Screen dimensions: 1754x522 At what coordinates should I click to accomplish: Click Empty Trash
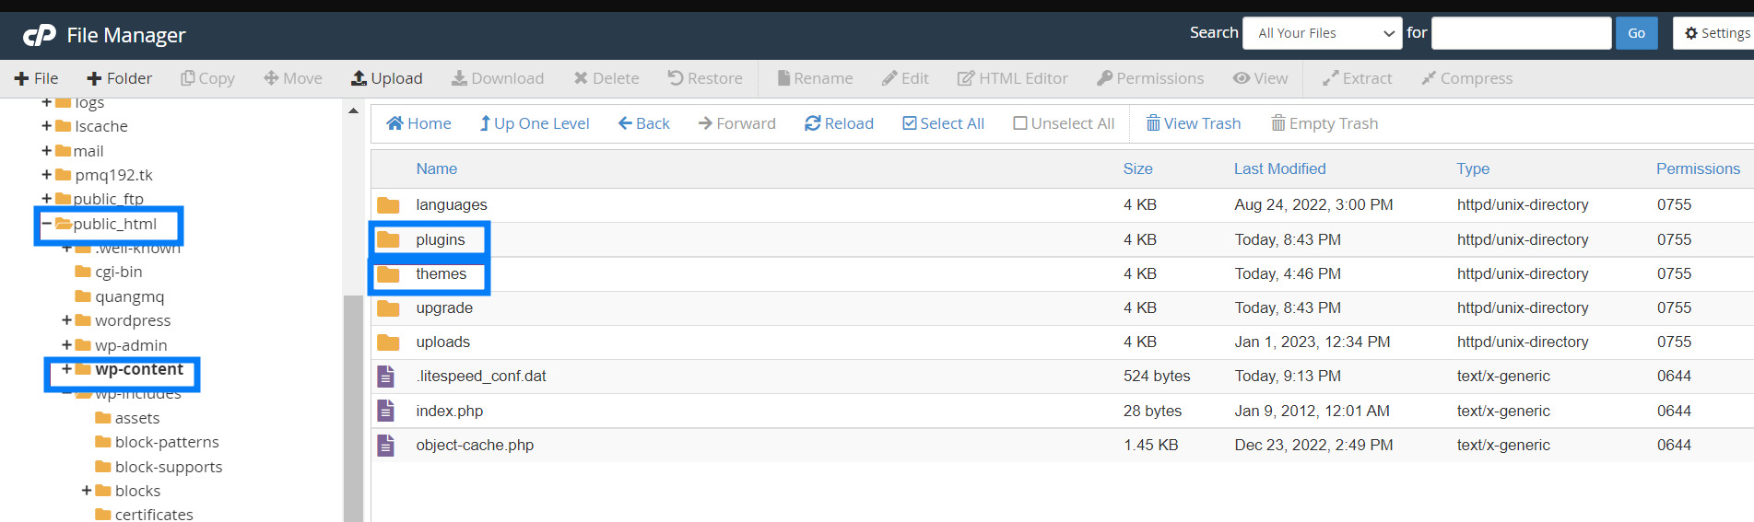(1324, 123)
